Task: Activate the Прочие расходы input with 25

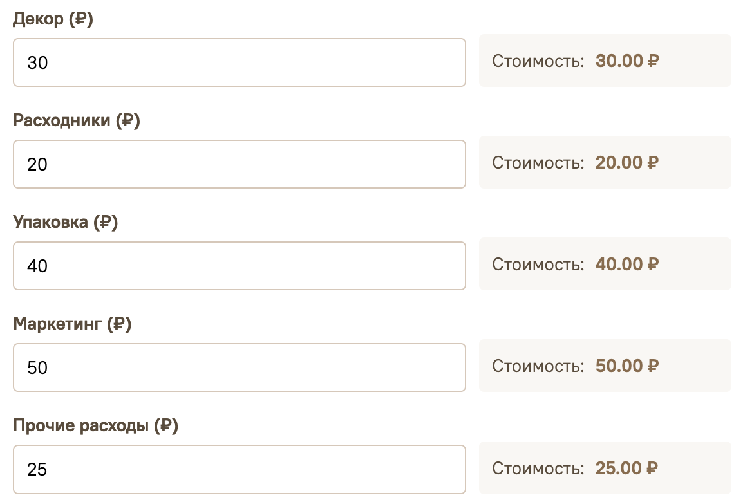Action: 240,469
